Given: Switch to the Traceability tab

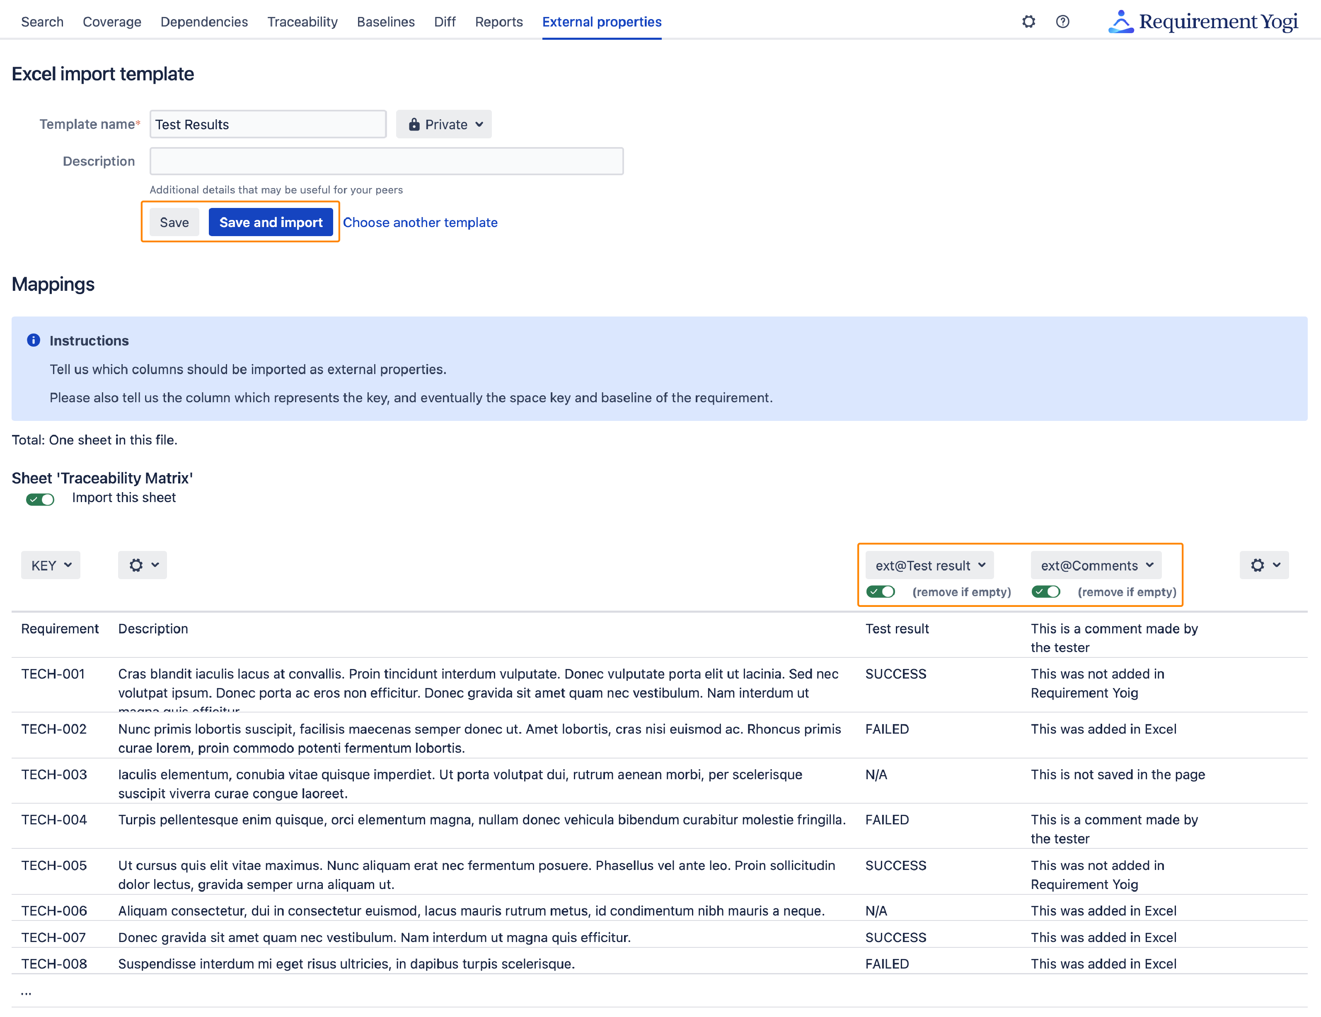Looking at the screenshot, I should click(x=302, y=22).
